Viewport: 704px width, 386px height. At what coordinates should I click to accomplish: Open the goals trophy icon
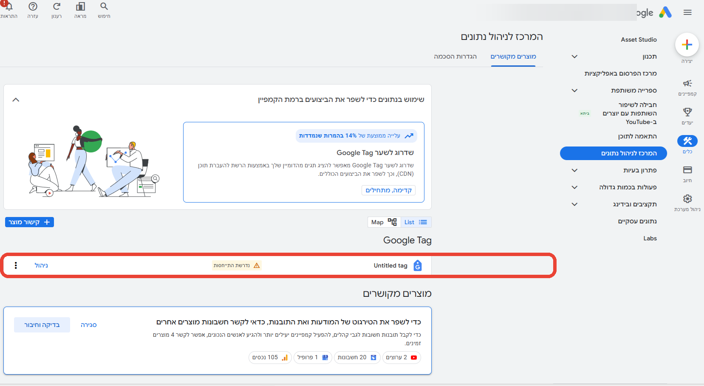(x=687, y=112)
